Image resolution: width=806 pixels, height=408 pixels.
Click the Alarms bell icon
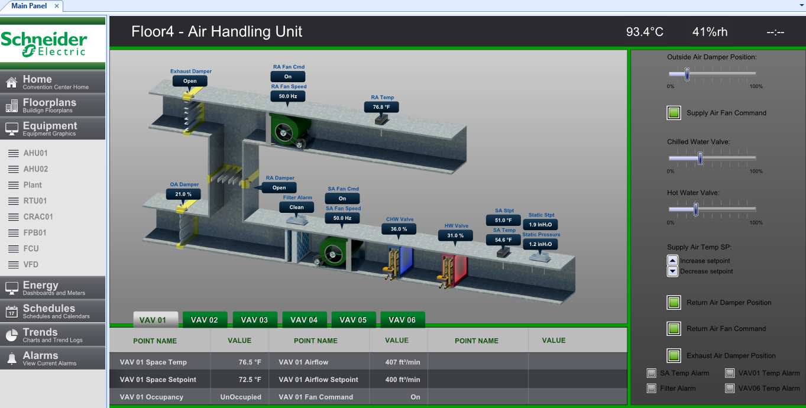click(x=11, y=358)
